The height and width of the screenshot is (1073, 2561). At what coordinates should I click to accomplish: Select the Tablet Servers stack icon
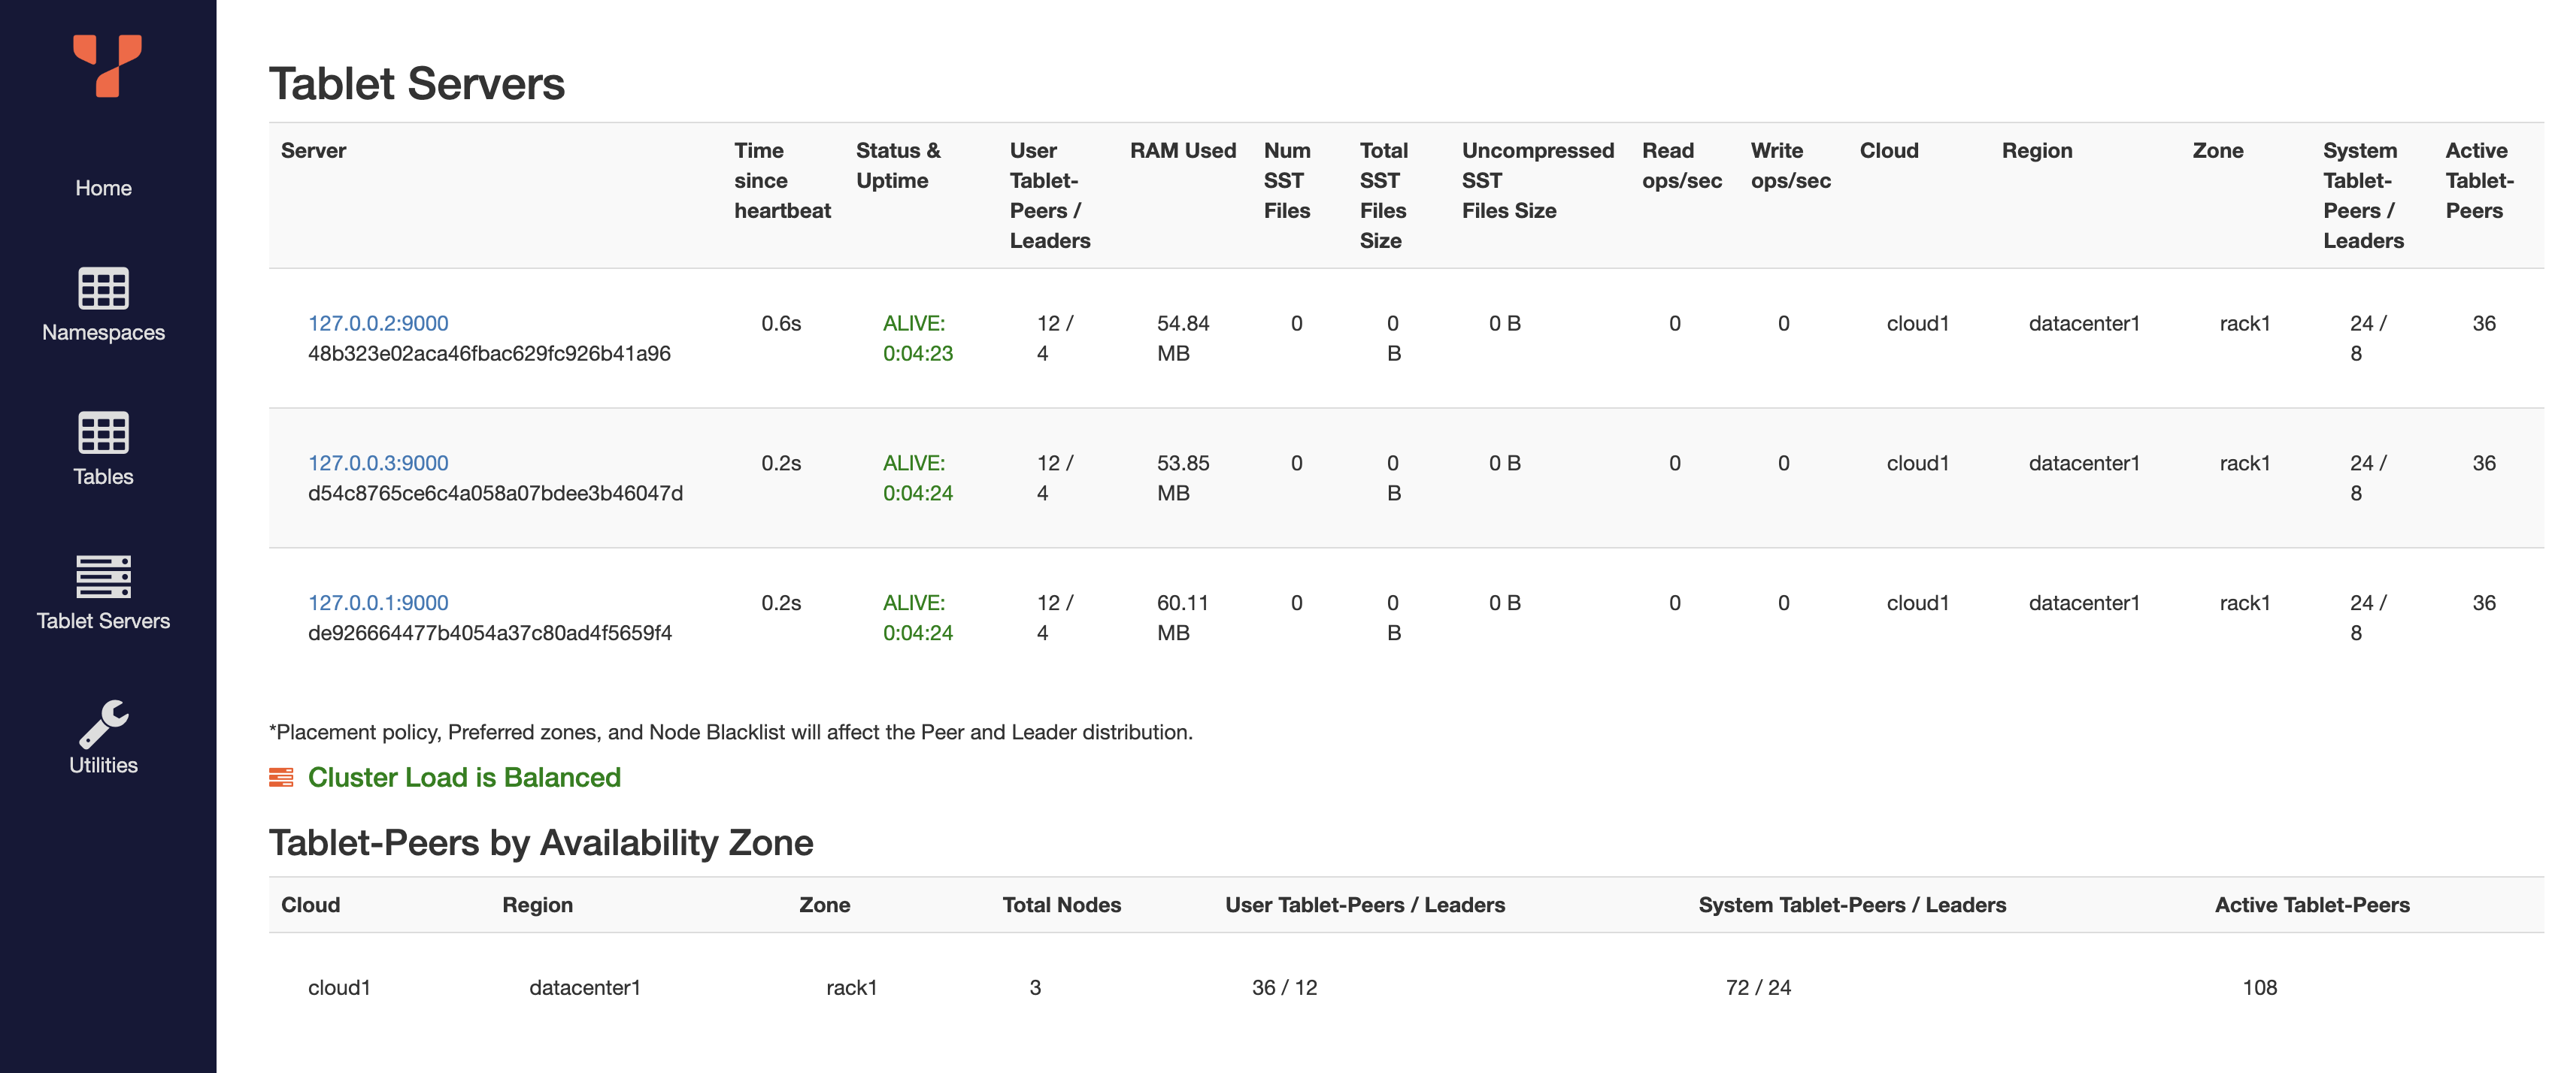pos(104,576)
